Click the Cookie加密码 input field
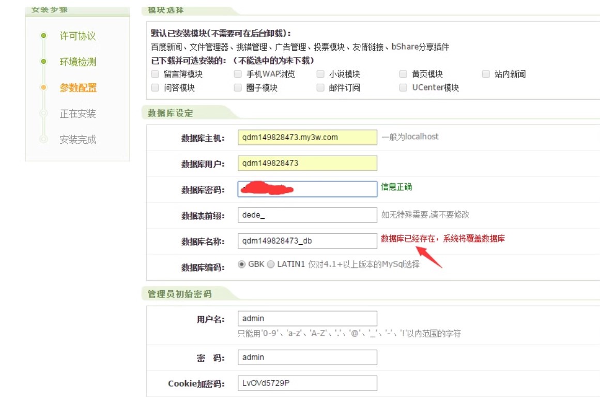 coord(307,383)
